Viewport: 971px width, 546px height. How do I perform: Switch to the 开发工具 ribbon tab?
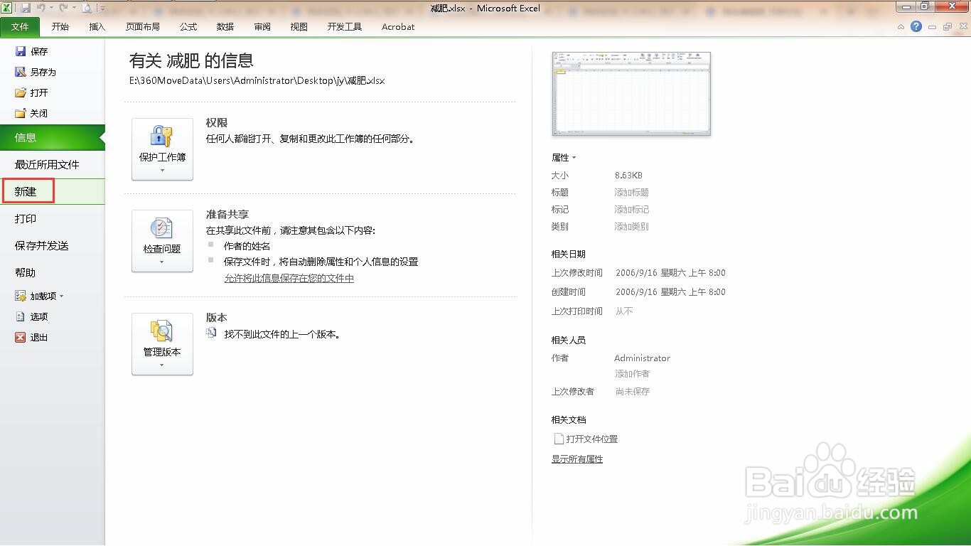(x=345, y=27)
